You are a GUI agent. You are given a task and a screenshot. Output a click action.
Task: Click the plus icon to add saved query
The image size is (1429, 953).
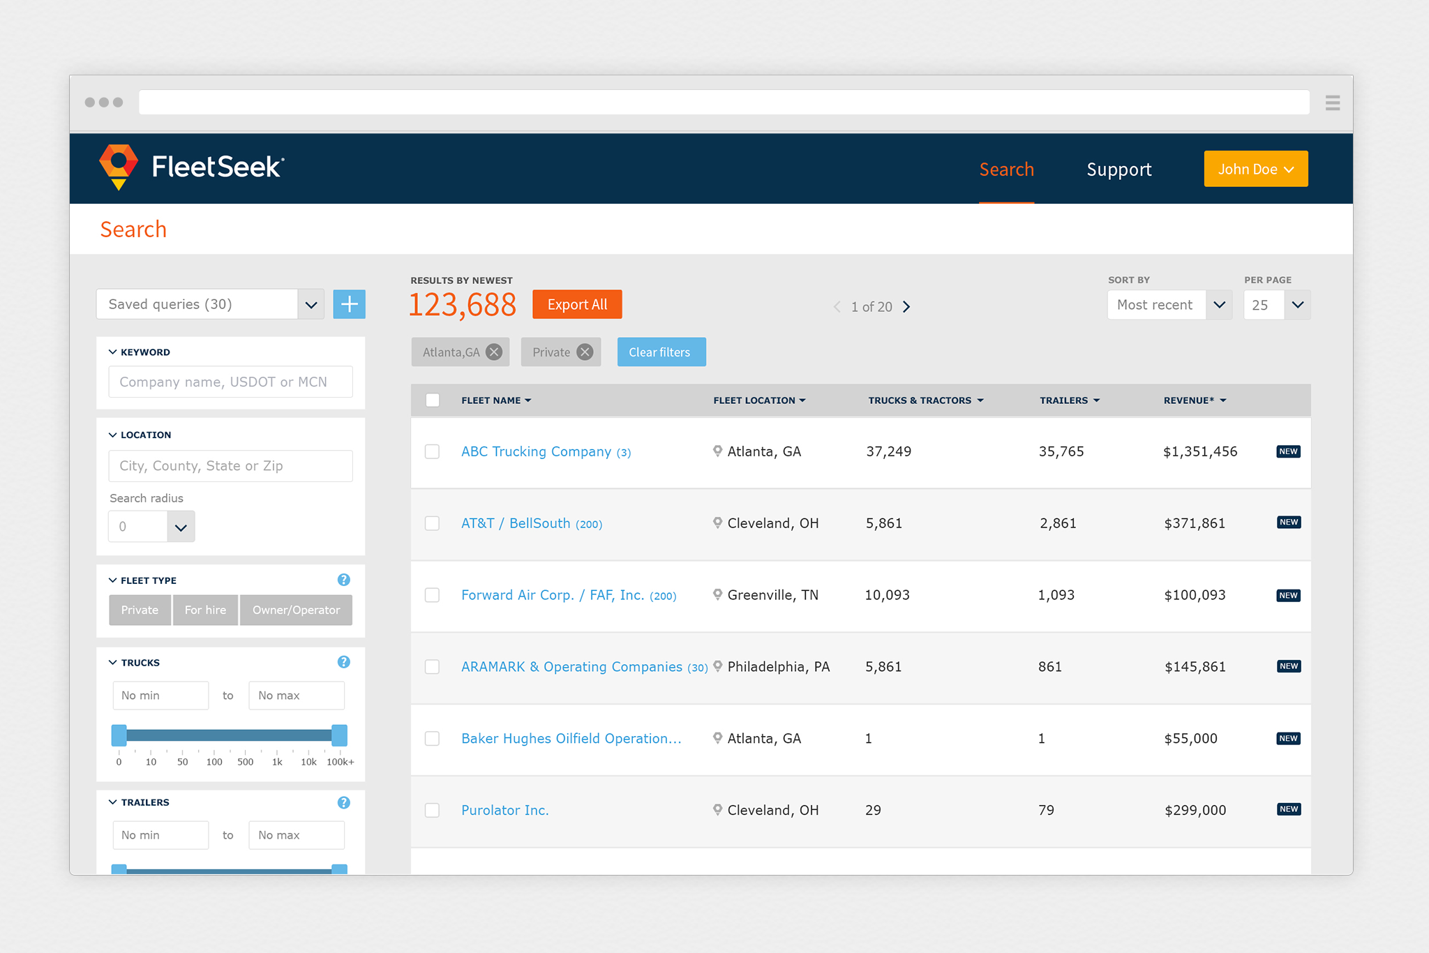pos(349,304)
